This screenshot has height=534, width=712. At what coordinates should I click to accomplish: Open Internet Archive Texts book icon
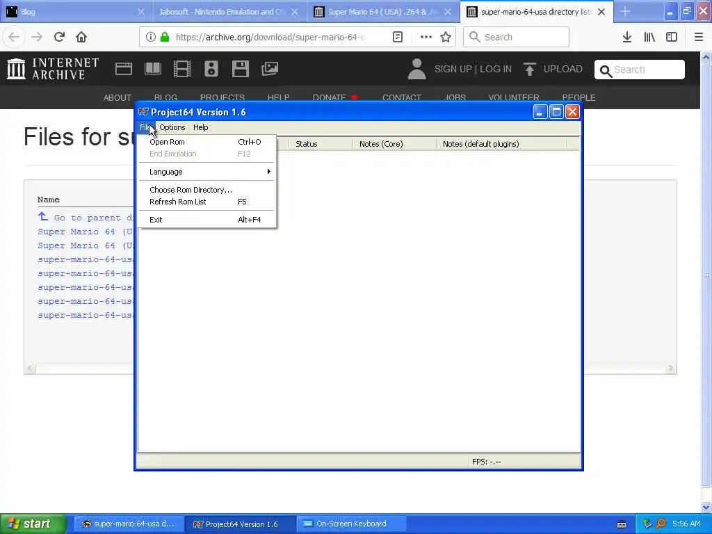152,69
